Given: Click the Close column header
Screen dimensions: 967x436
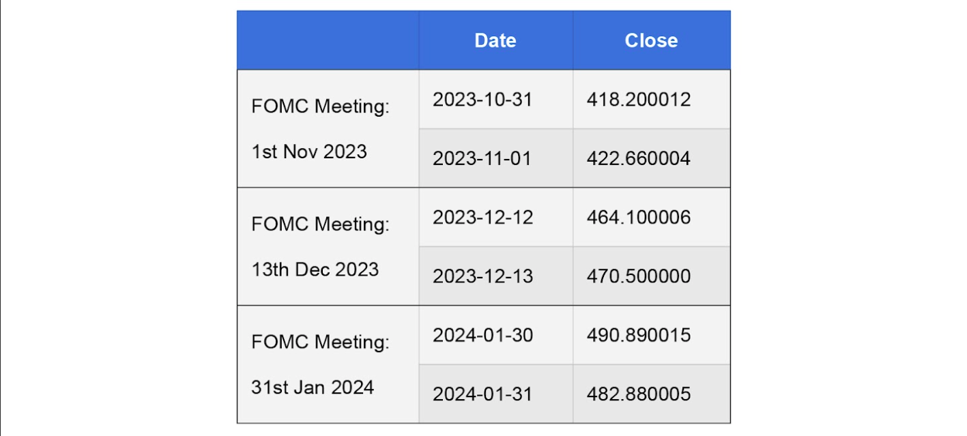Looking at the screenshot, I should (652, 40).
